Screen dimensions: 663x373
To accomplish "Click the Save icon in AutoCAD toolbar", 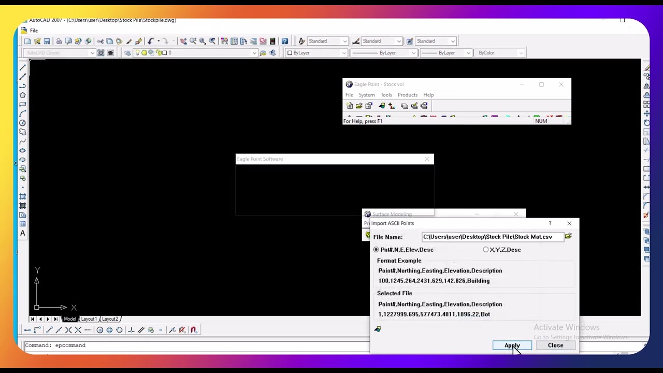I will 47,41.
